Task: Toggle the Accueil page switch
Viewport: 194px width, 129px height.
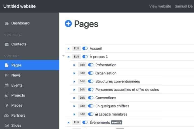Action: (85, 48)
